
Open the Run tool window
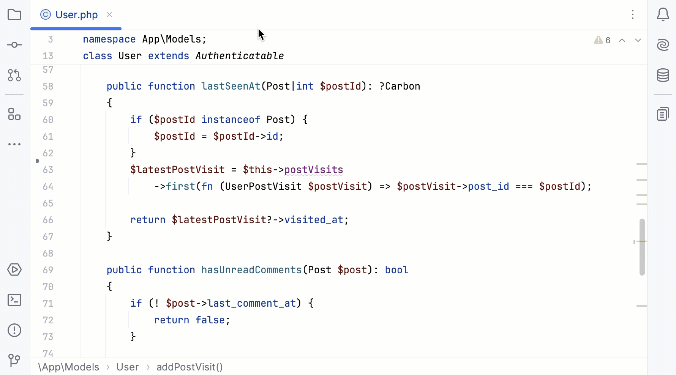click(x=14, y=270)
